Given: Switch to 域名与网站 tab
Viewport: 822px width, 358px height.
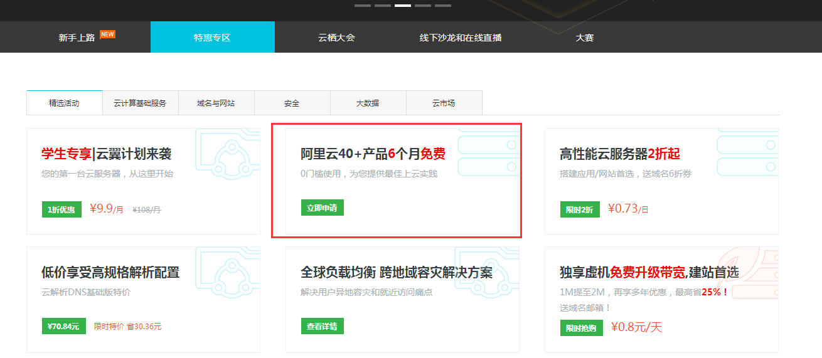Looking at the screenshot, I should tap(216, 103).
